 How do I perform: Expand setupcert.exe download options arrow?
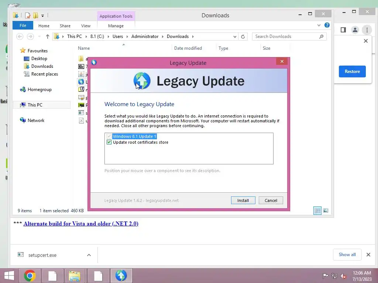pos(89,255)
